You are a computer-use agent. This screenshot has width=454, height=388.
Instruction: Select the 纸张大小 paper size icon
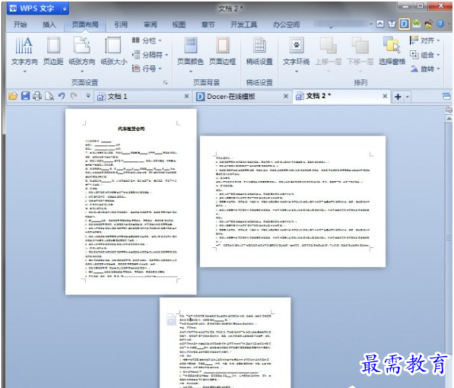point(113,51)
